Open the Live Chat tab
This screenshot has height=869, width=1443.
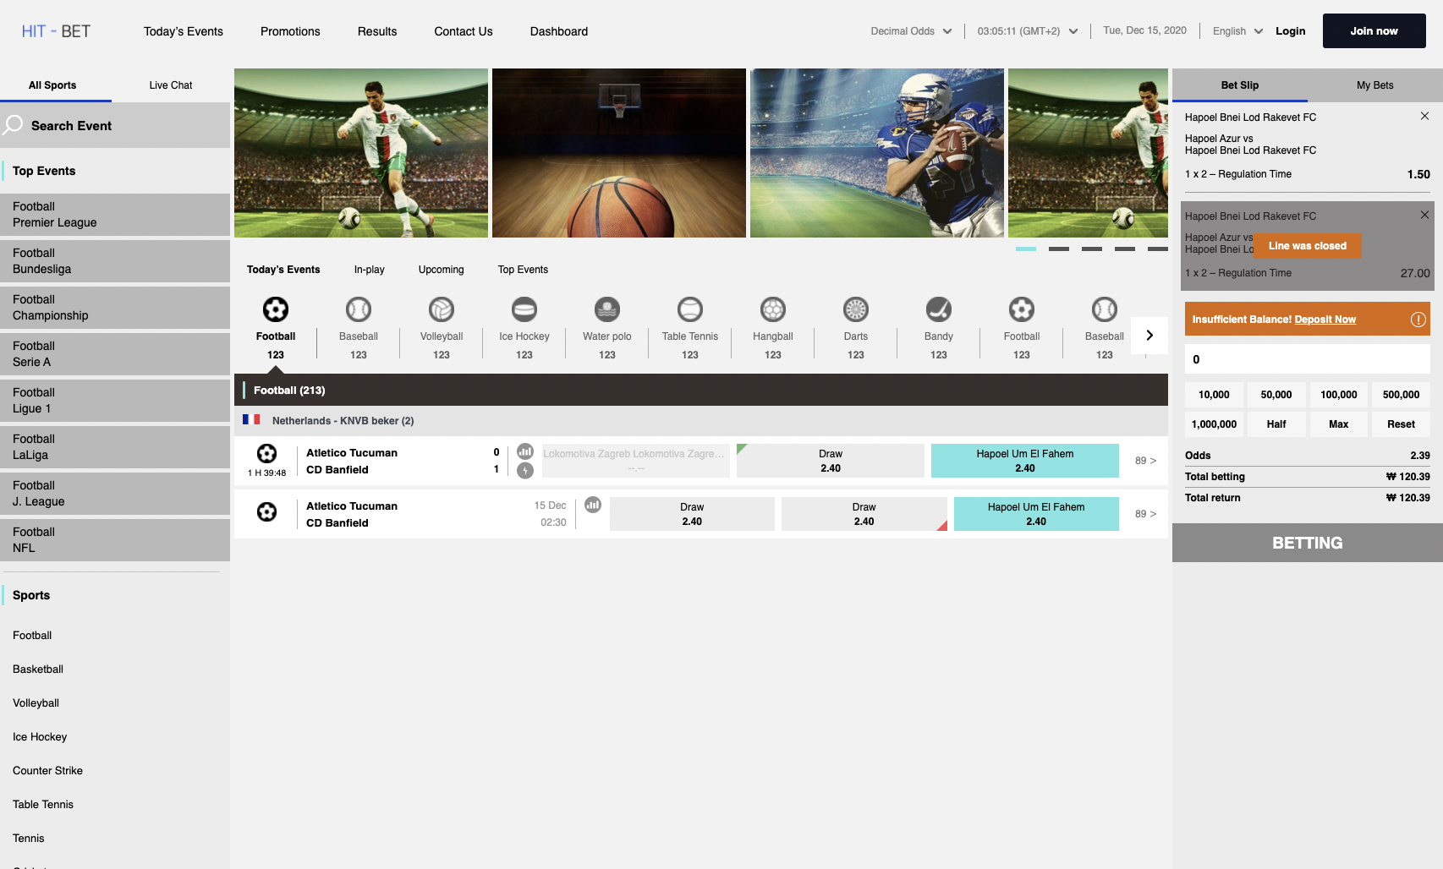coord(171,85)
